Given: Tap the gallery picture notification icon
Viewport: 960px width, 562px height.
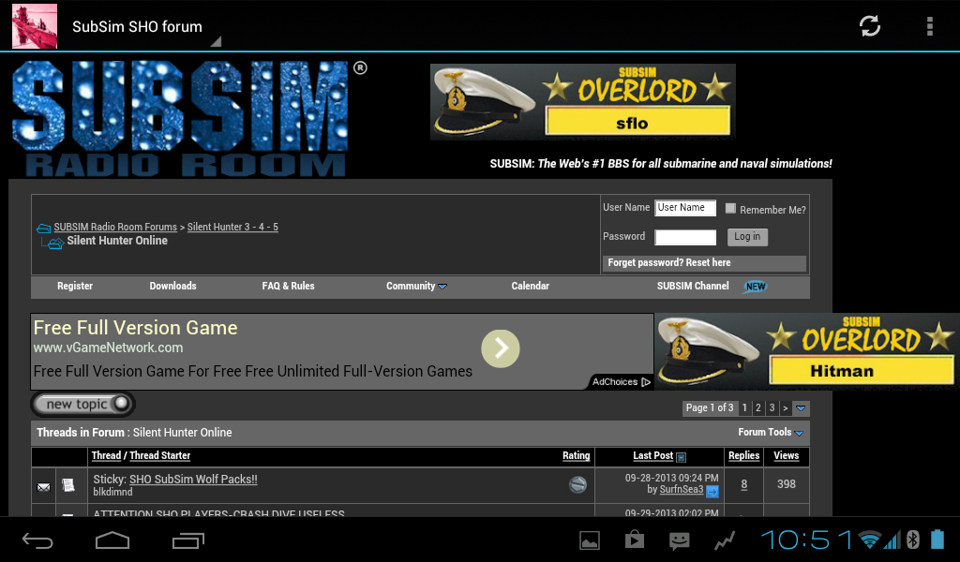Looking at the screenshot, I should click(589, 540).
